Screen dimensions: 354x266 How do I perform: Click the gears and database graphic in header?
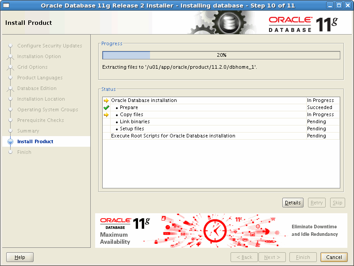(223, 23)
